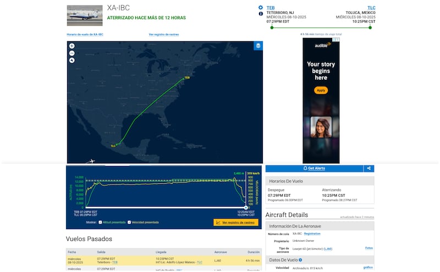
Task: Zoom out on the flight map
Action: coord(72,53)
